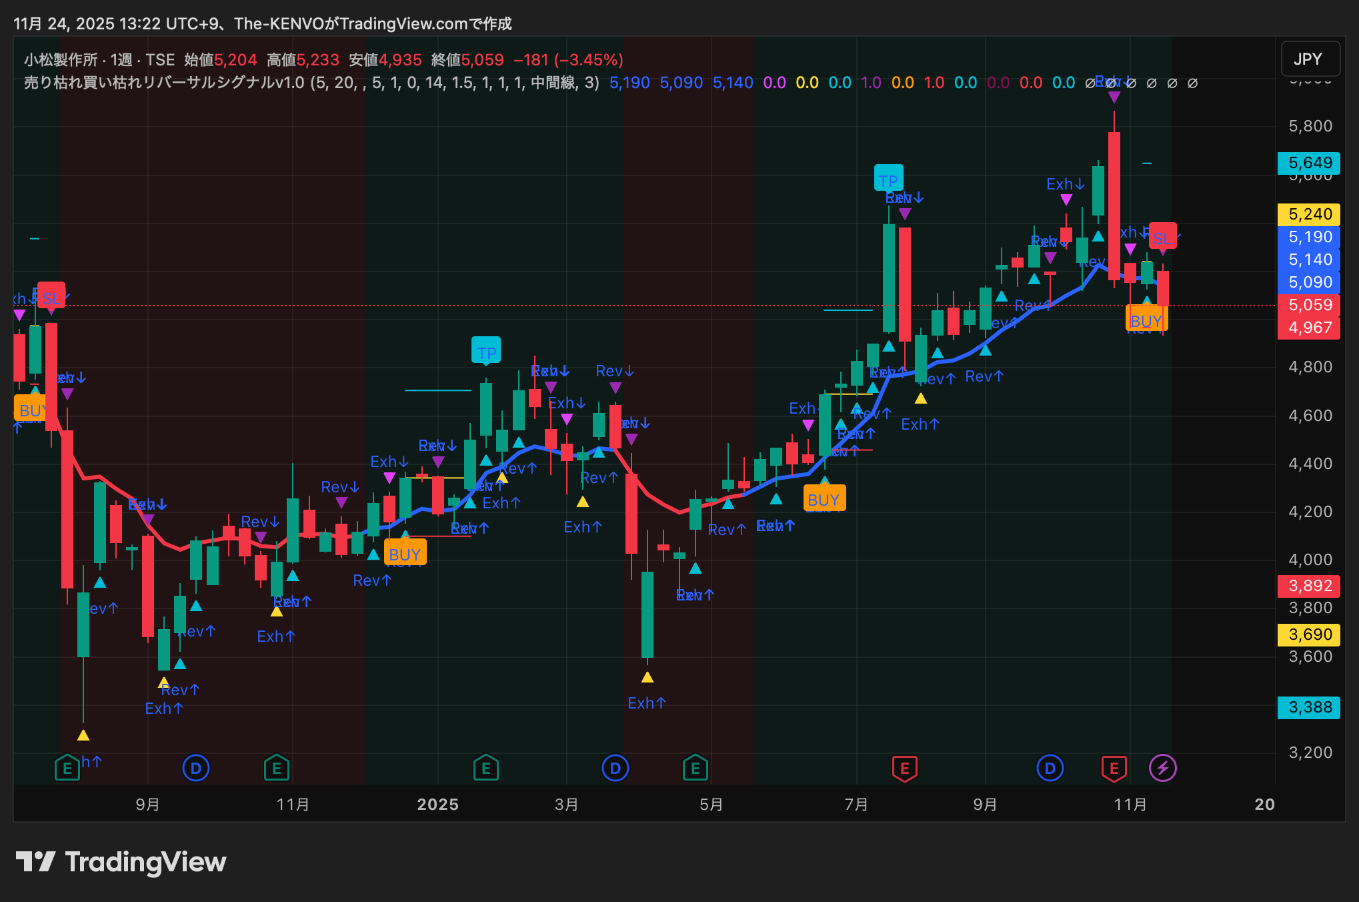Click the green E earnings marker after 2025

tap(485, 768)
